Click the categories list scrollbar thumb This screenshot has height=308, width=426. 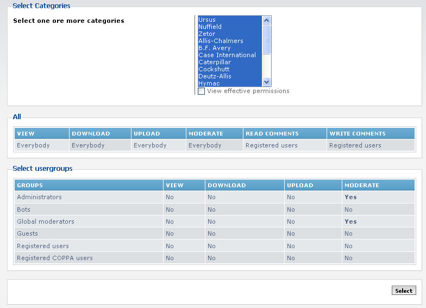267,39
